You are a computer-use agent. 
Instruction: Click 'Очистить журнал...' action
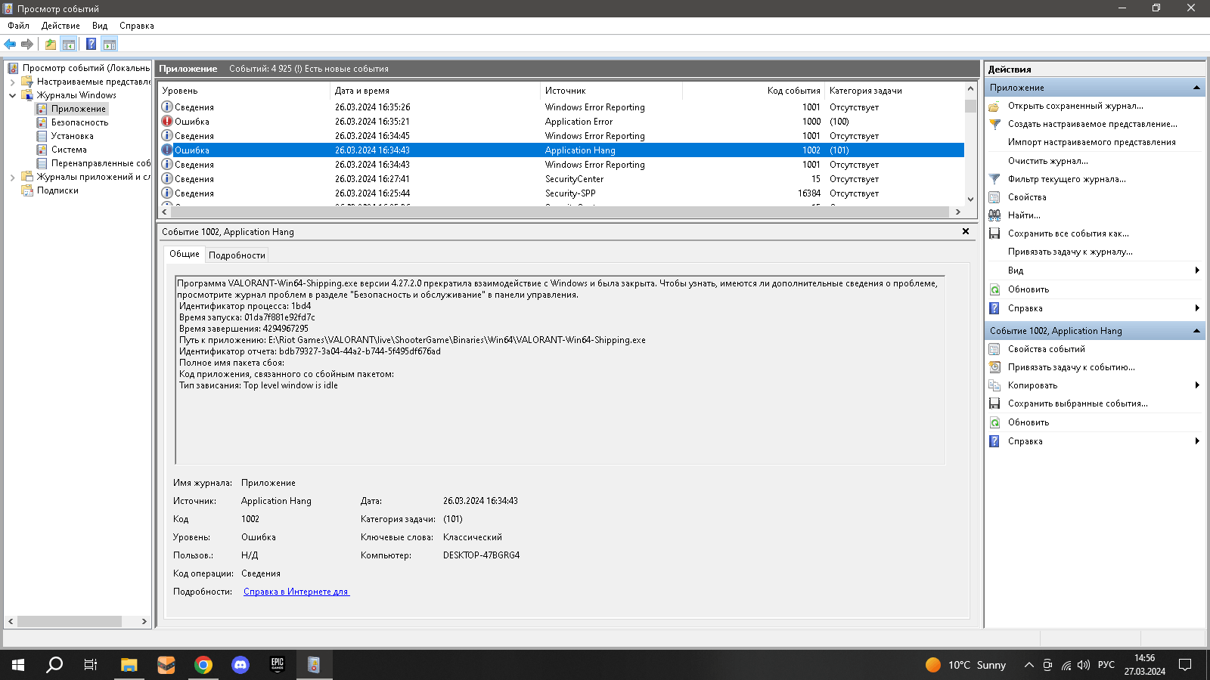[1048, 161]
